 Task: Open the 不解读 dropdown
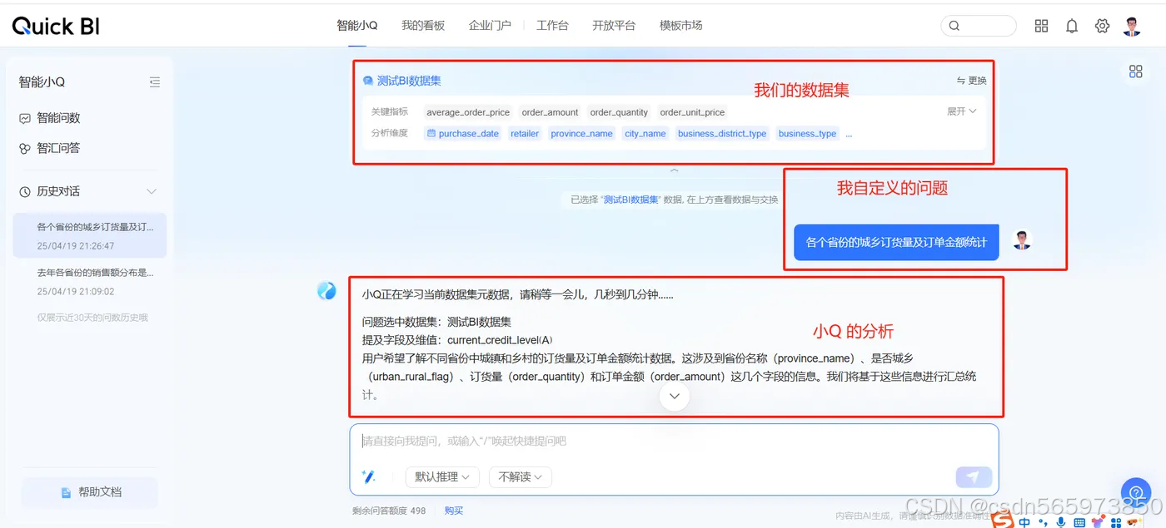coord(520,476)
